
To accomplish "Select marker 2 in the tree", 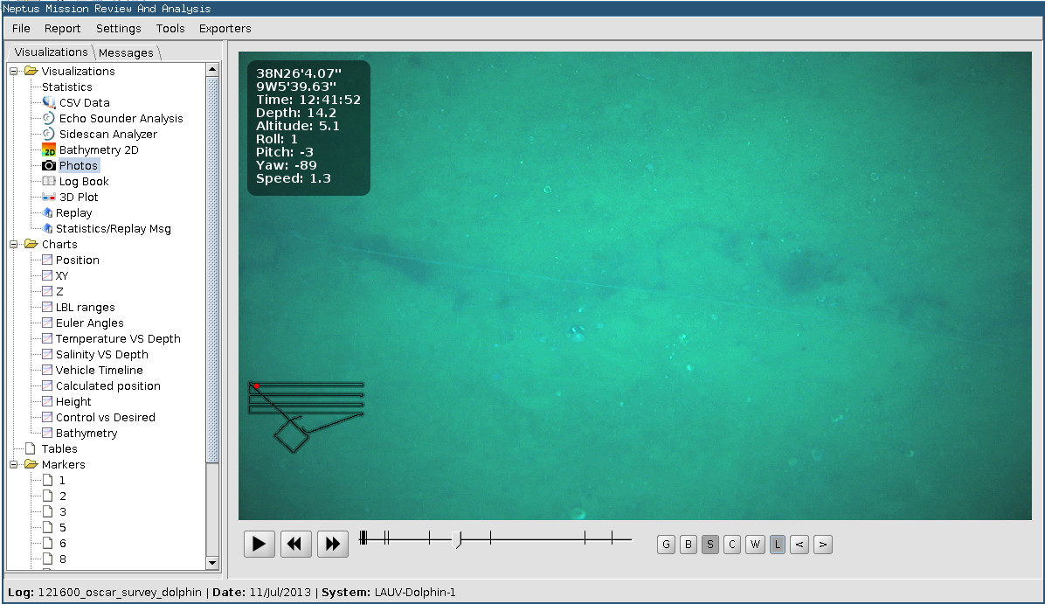I will (63, 496).
